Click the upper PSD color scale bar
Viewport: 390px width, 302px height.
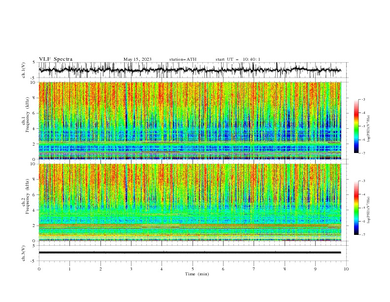(x=357, y=126)
